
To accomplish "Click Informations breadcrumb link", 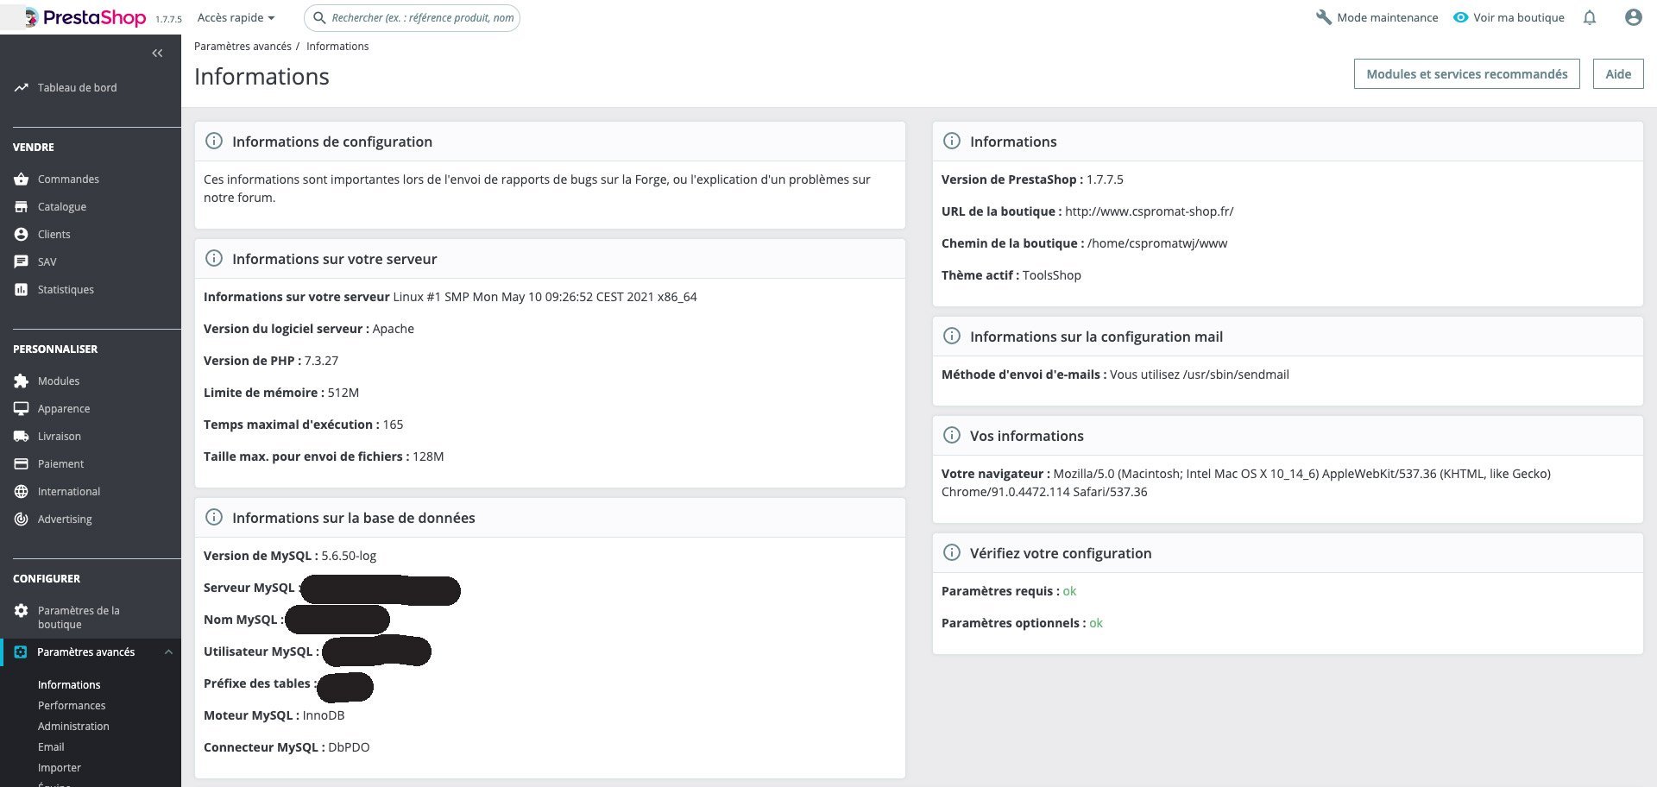I will point(337,47).
